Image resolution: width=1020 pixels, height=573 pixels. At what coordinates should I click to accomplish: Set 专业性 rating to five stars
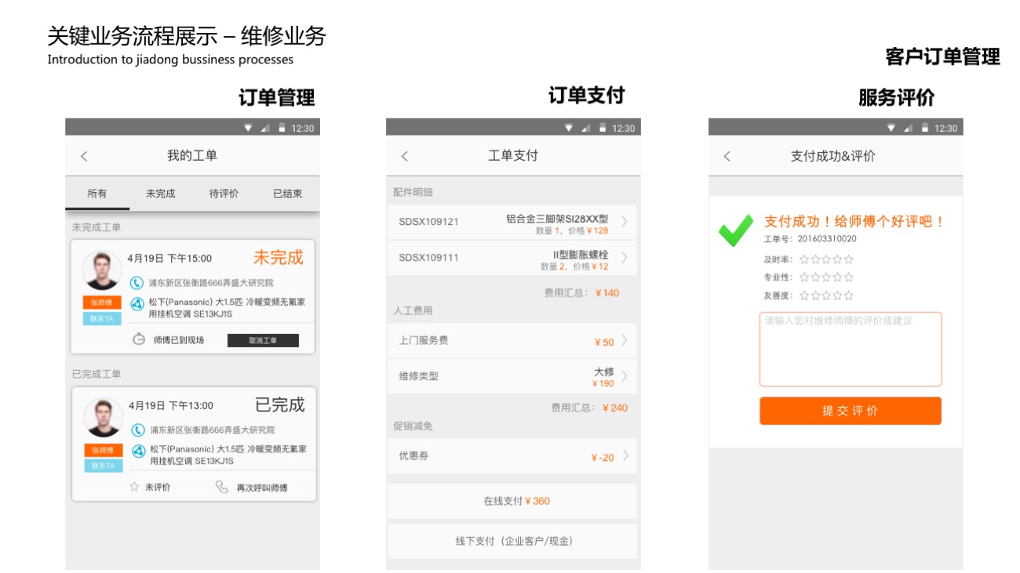pyautogui.click(x=849, y=277)
